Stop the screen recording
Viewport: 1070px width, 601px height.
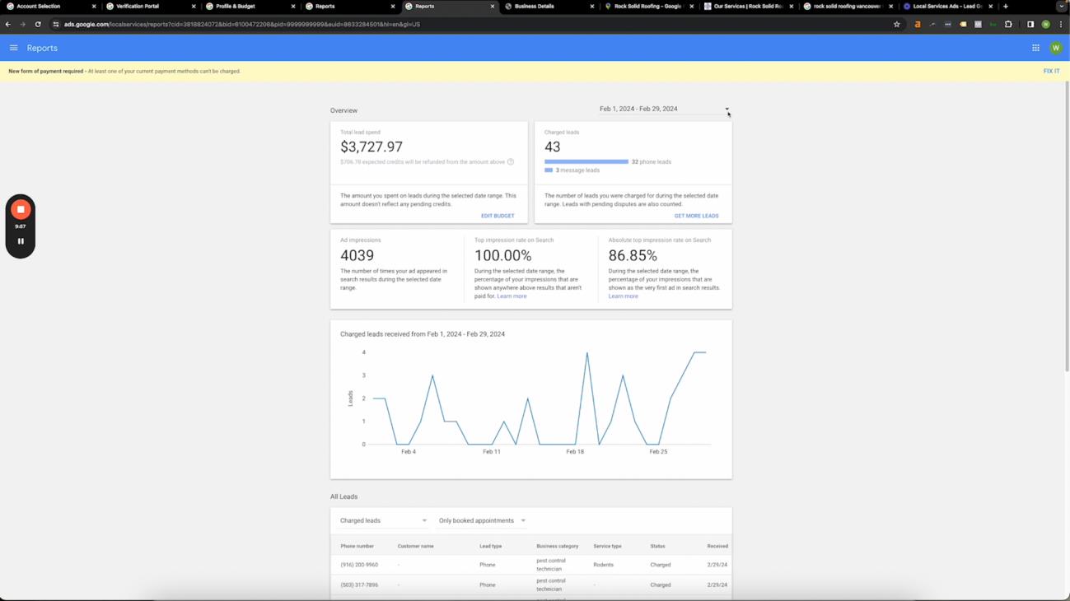[x=21, y=210]
